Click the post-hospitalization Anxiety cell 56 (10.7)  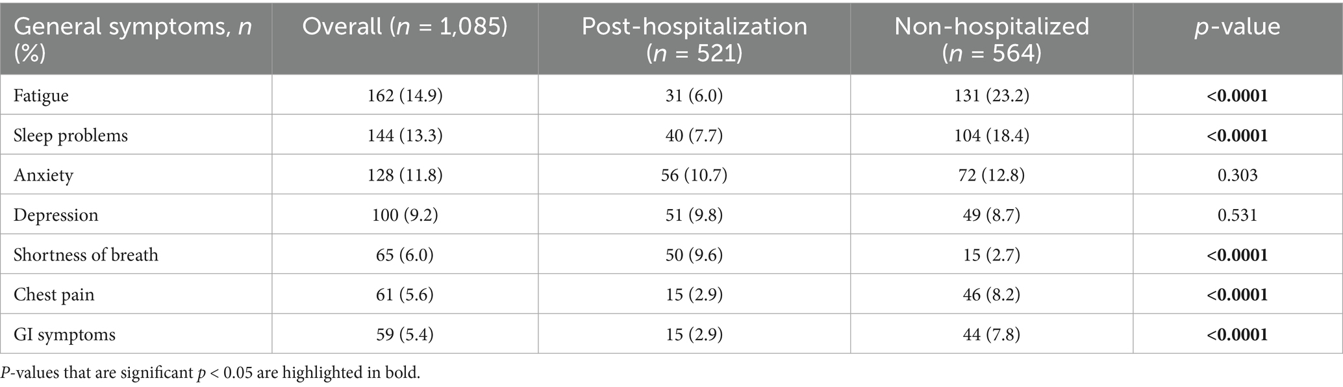(694, 175)
